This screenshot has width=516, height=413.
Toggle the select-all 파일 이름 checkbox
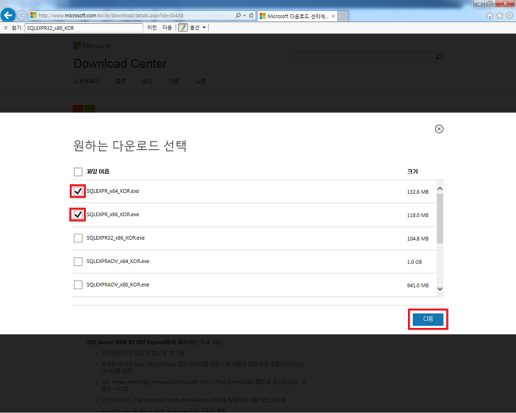click(x=78, y=172)
